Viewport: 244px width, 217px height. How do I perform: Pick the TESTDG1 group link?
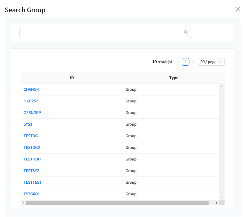[32, 136]
